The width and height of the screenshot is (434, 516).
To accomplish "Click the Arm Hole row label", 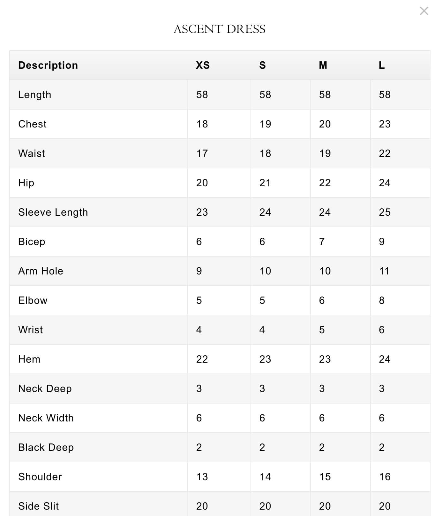I will coord(41,271).
